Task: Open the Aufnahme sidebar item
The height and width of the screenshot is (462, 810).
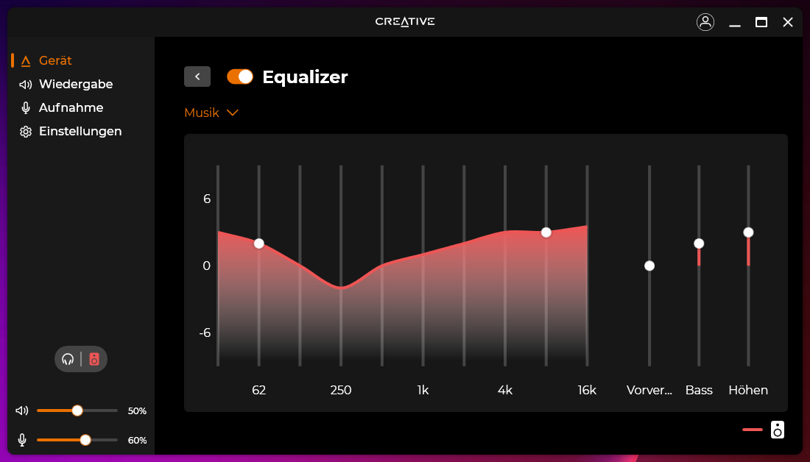Action: pos(71,107)
